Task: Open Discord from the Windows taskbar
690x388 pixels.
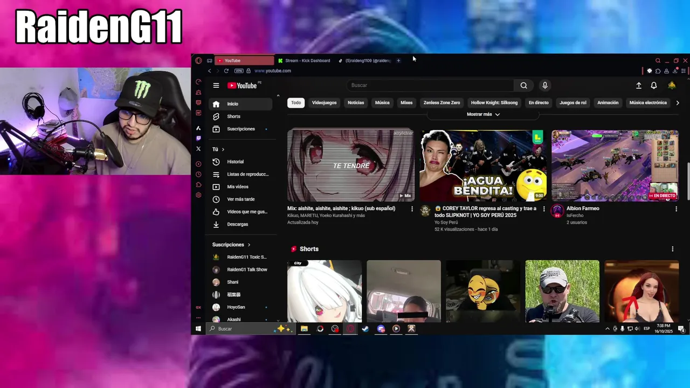Action: [x=381, y=329]
